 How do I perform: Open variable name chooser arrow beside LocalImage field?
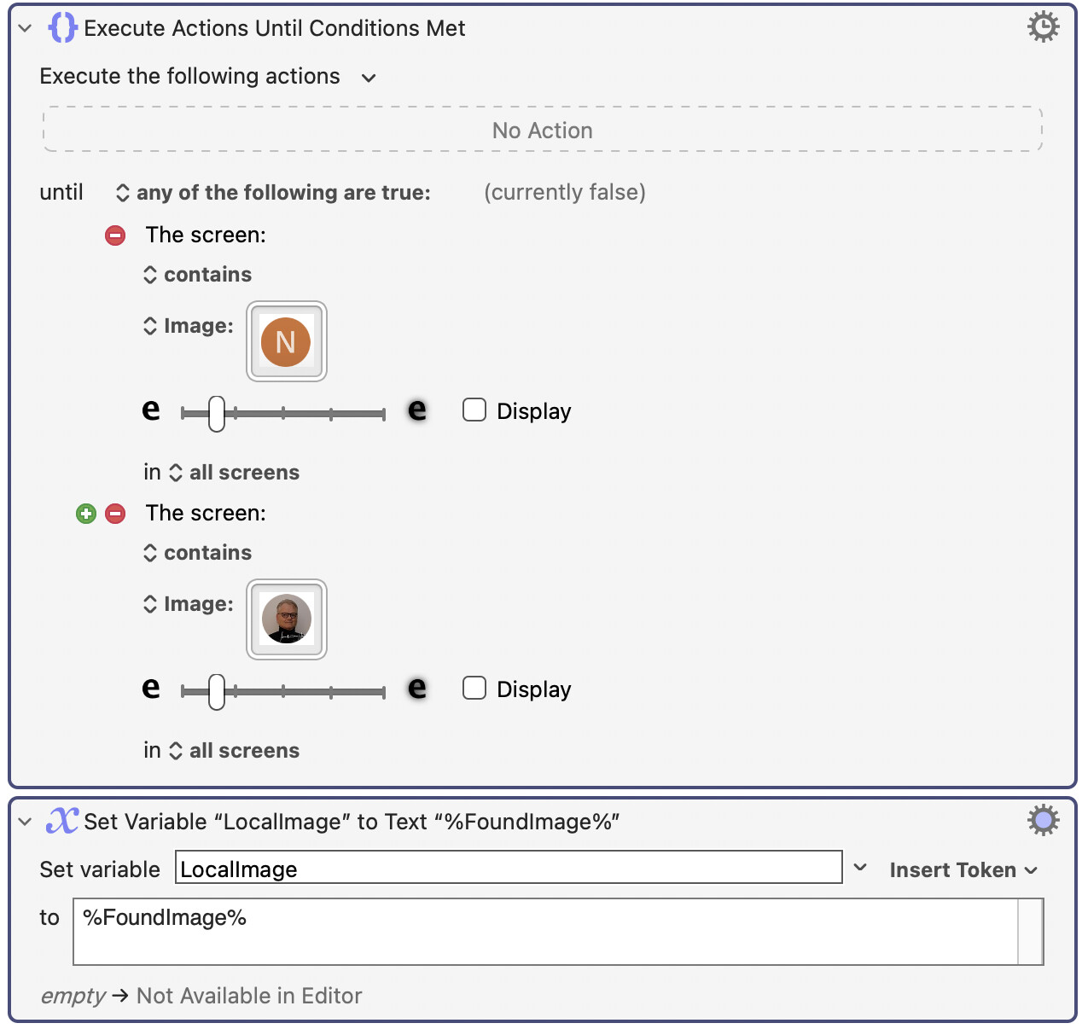click(x=860, y=868)
